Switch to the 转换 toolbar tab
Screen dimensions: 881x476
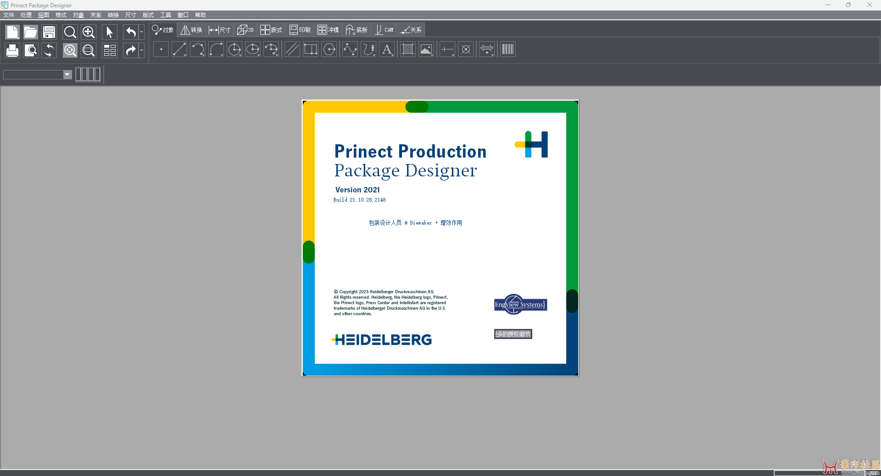tap(191, 30)
